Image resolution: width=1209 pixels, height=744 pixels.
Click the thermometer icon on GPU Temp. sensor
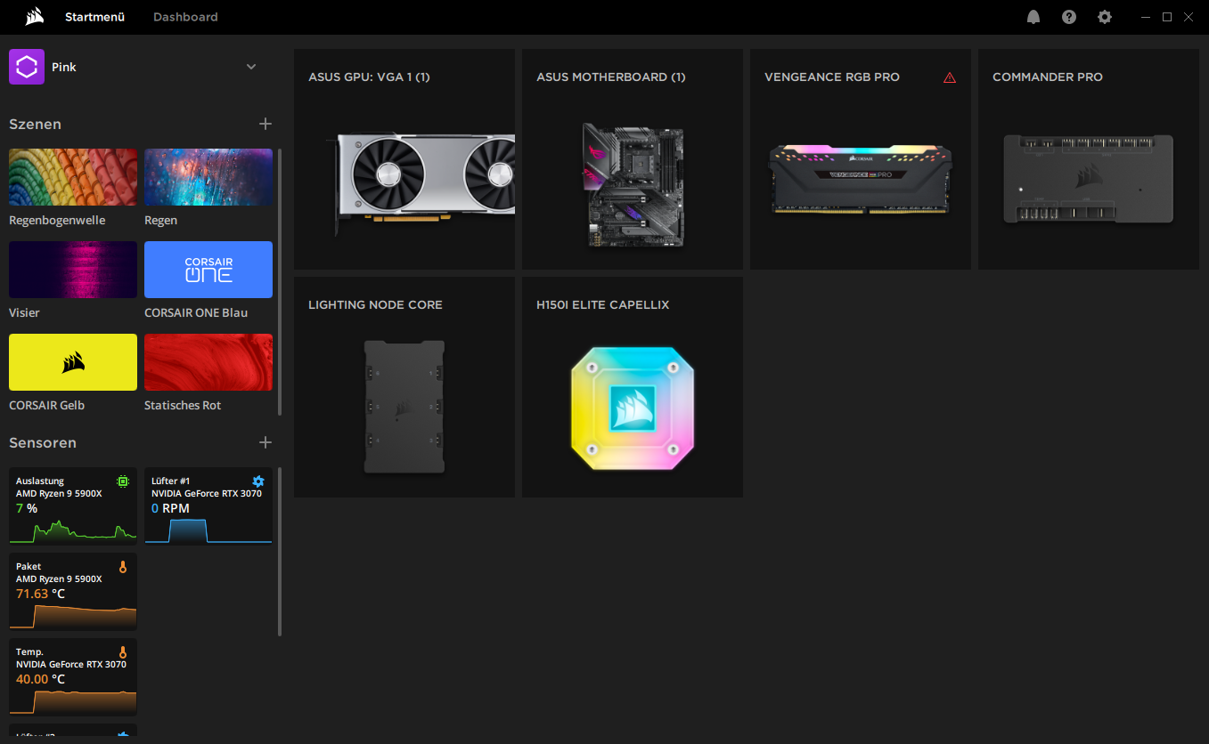[123, 651]
